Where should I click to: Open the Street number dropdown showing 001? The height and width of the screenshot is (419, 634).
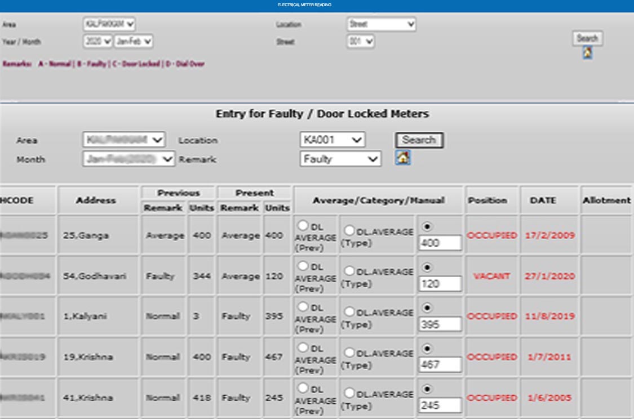click(x=361, y=41)
